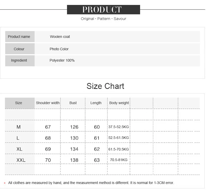
Task: Select the XL size row label
Action: point(20,149)
